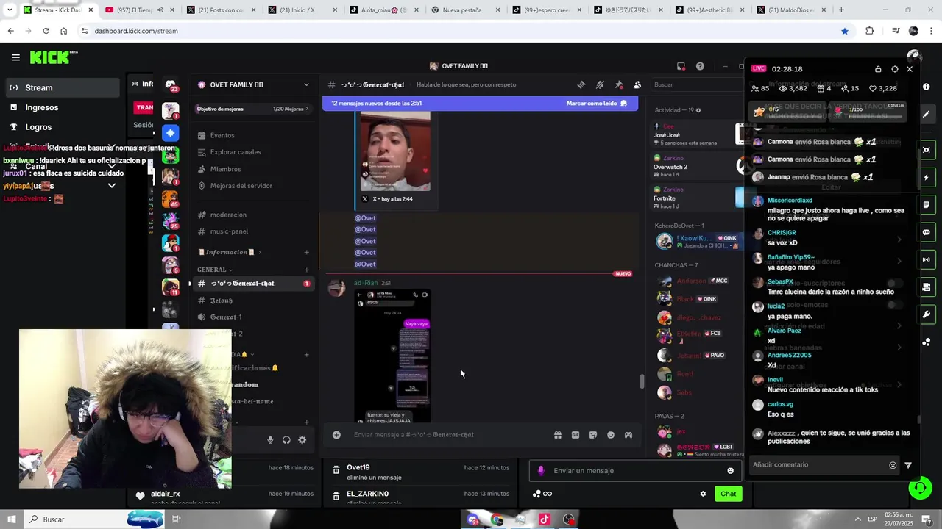Open the Kick hamburger menu
Viewport: 942px width, 529px height.
pyautogui.click(x=15, y=57)
